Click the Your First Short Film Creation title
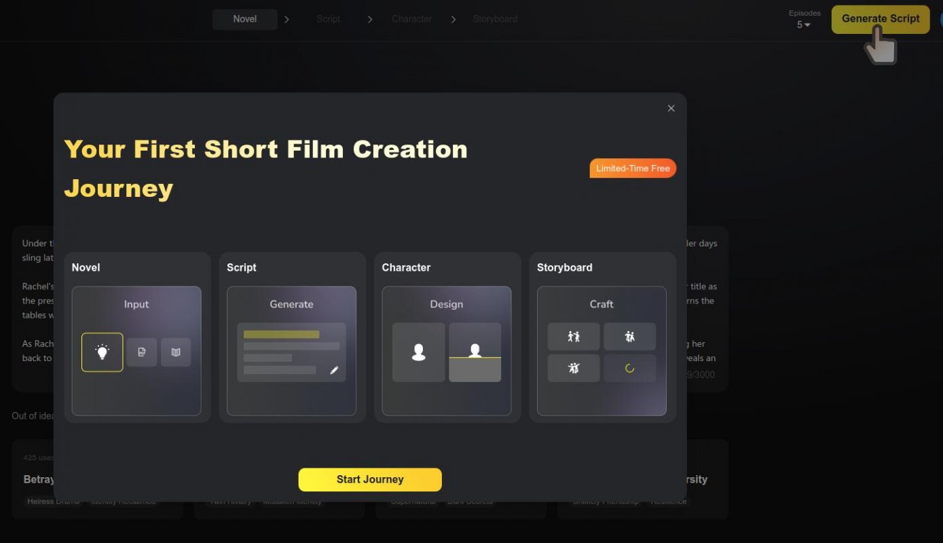This screenshot has height=543, width=943. point(265,168)
